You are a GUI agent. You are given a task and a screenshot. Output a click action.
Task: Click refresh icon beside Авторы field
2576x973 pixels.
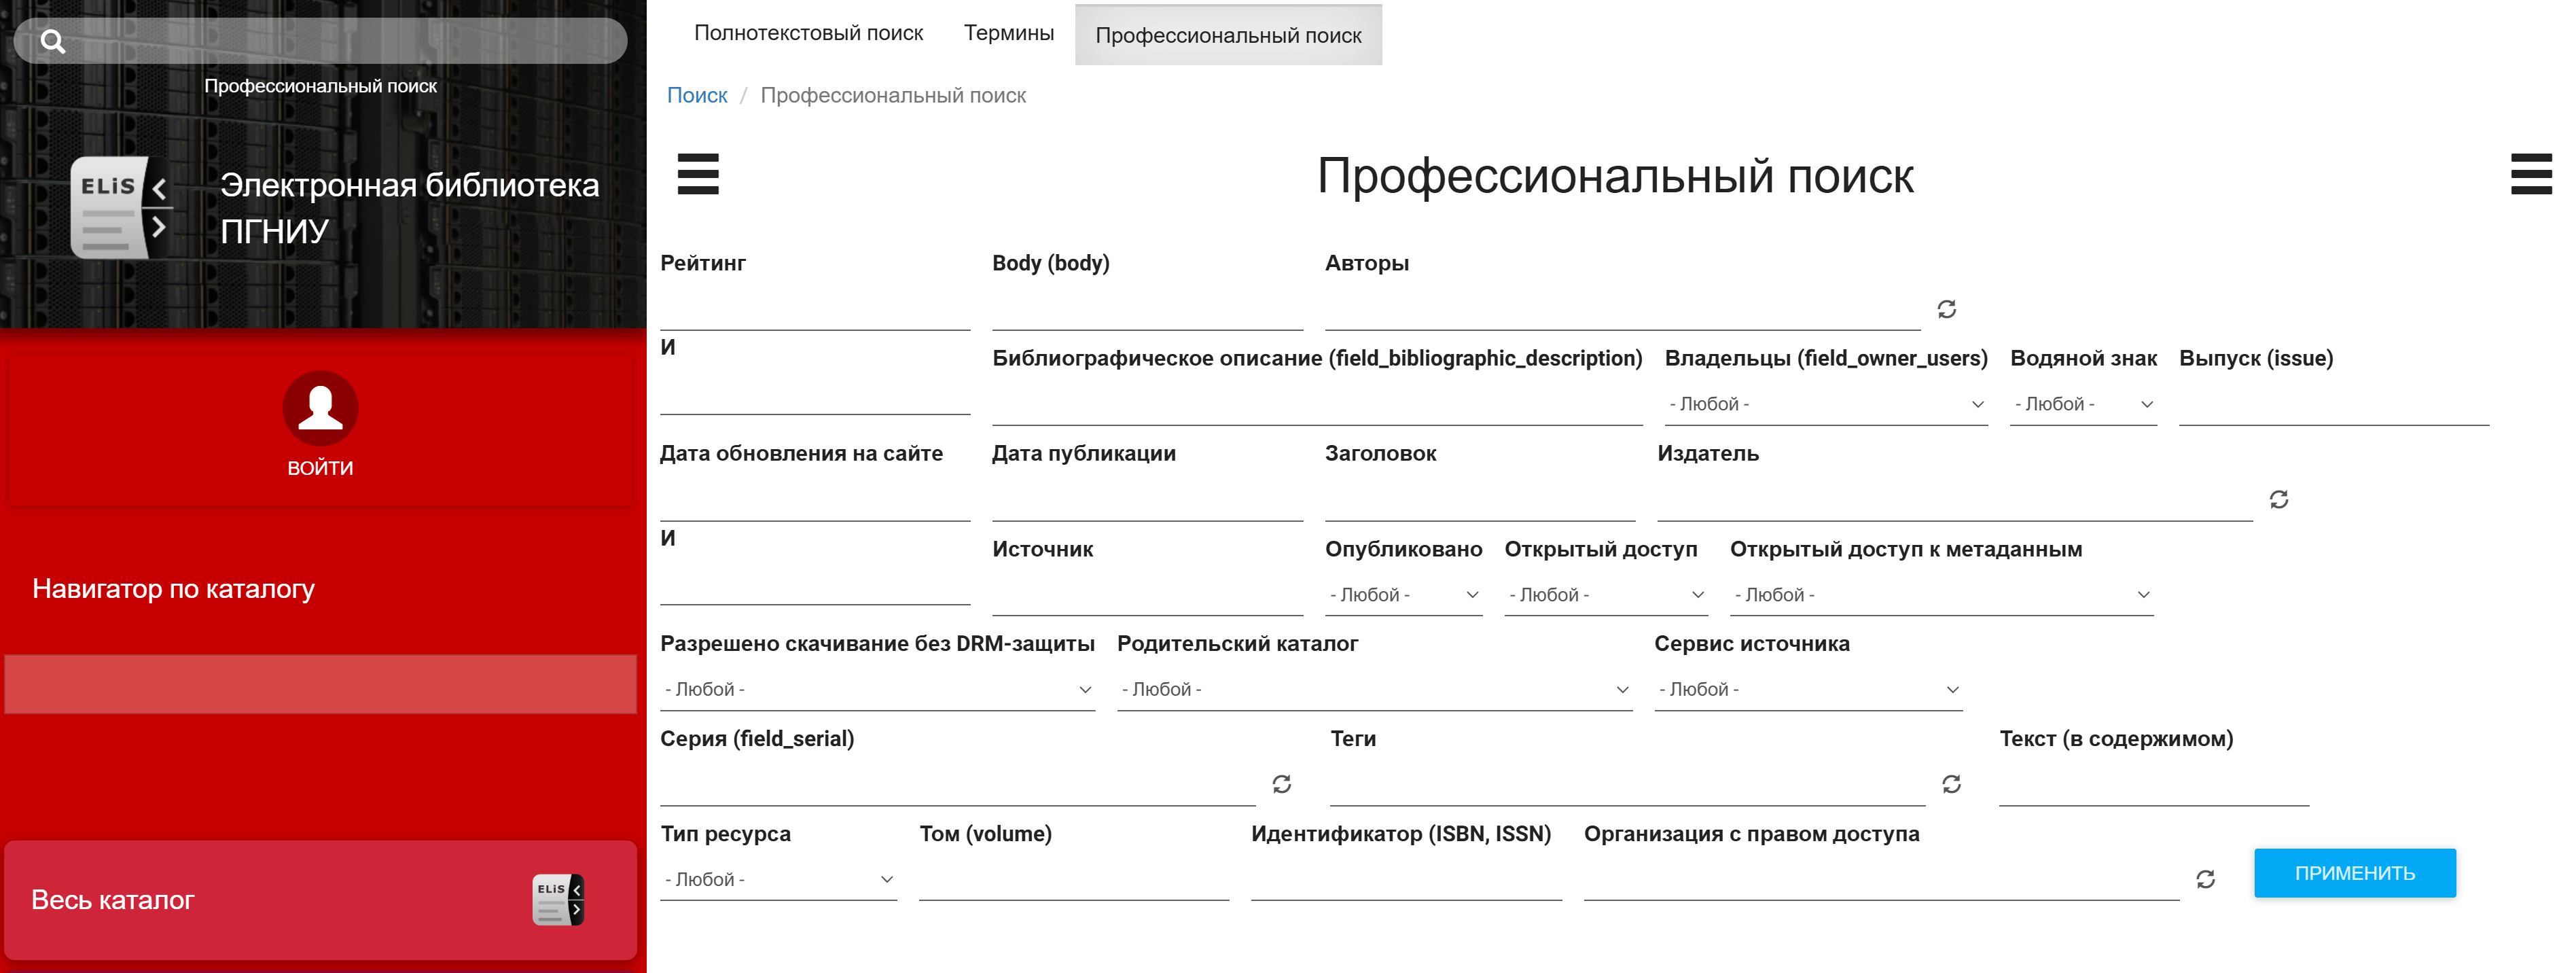click(x=1946, y=309)
